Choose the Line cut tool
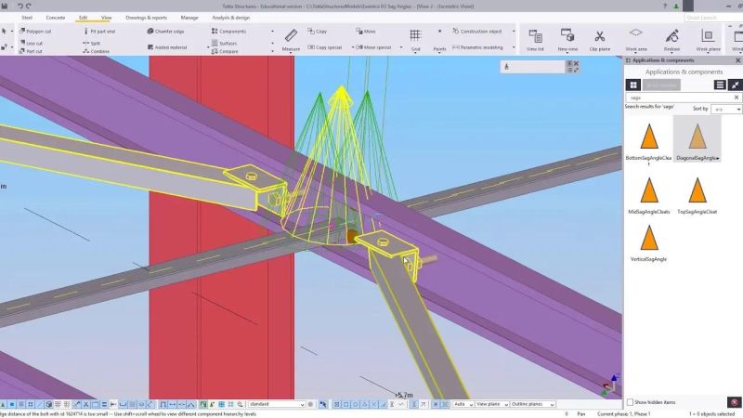This screenshot has width=743, height=418. point(32,43)
